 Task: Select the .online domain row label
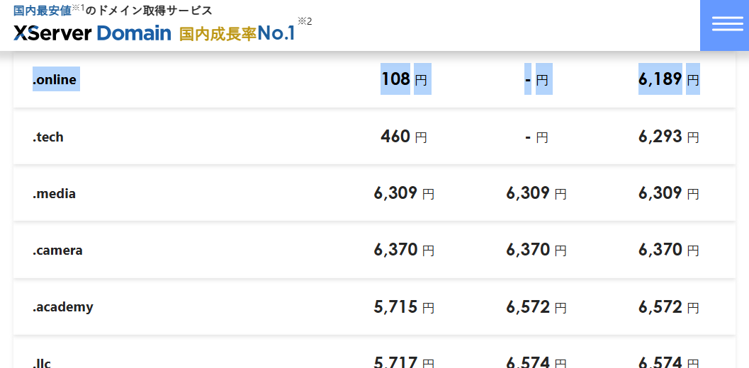pyautogui.click(x=55, y=80)
